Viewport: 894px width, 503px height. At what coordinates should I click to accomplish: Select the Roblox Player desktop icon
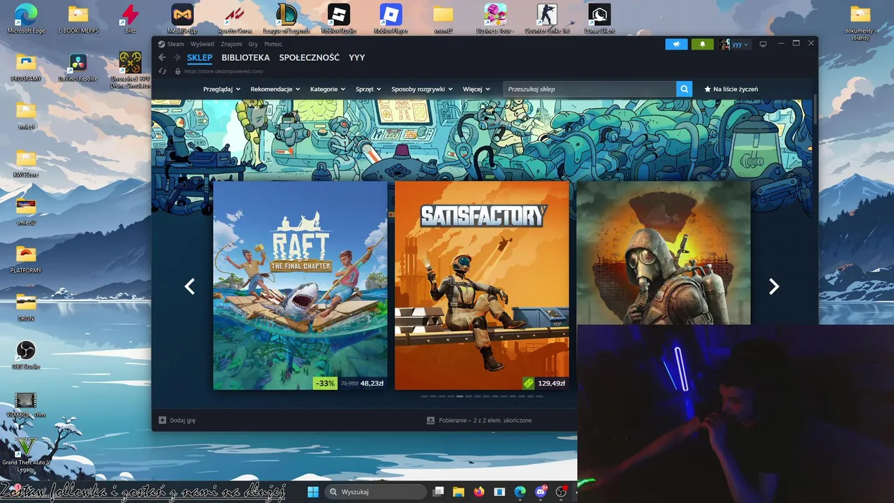pyautogui.click(x=391, y=19)
